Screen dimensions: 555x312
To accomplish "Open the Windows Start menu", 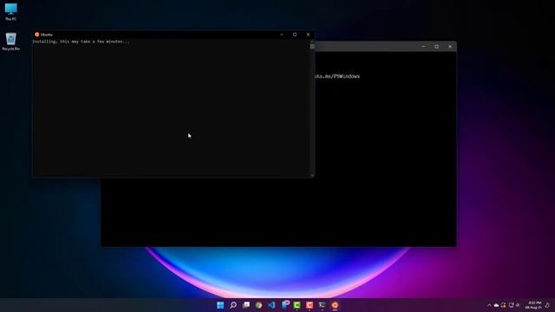I will [220, 305].
